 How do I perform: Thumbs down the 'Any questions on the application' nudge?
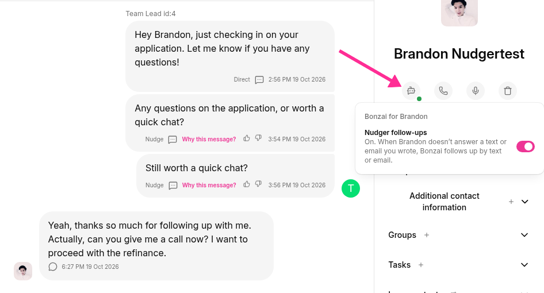click(x=258, y=138)
